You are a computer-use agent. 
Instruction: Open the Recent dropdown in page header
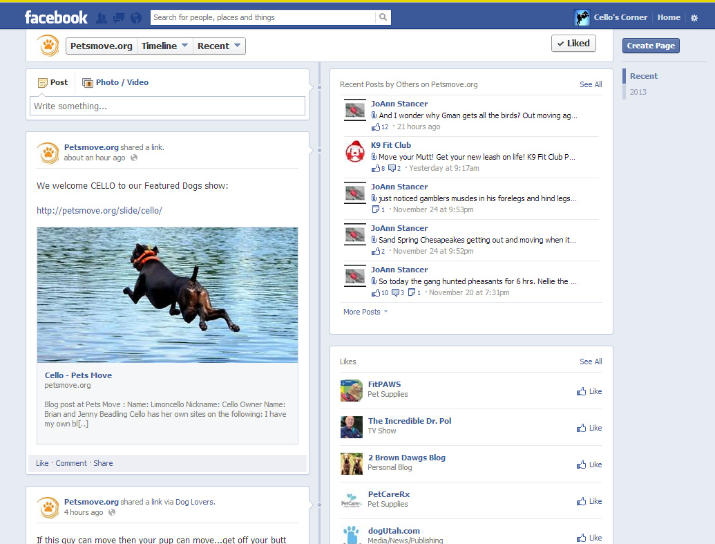click(219, 46)
